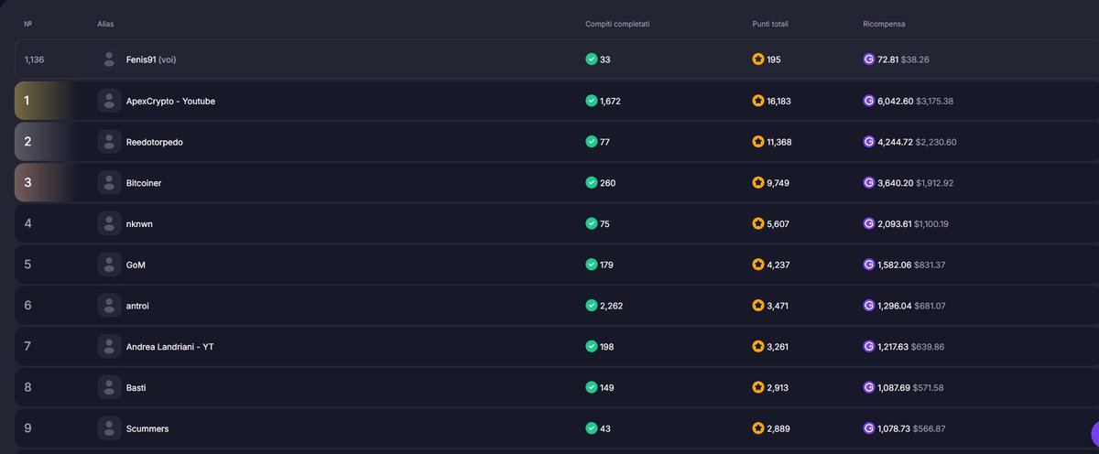Click the star icon beside 11,368
This screenshot has height=454, width=1099.
(757, 142)
